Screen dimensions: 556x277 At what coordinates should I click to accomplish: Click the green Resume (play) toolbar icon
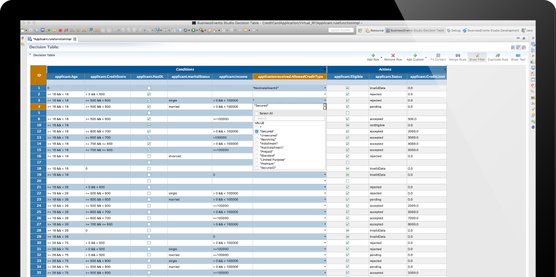48,30
